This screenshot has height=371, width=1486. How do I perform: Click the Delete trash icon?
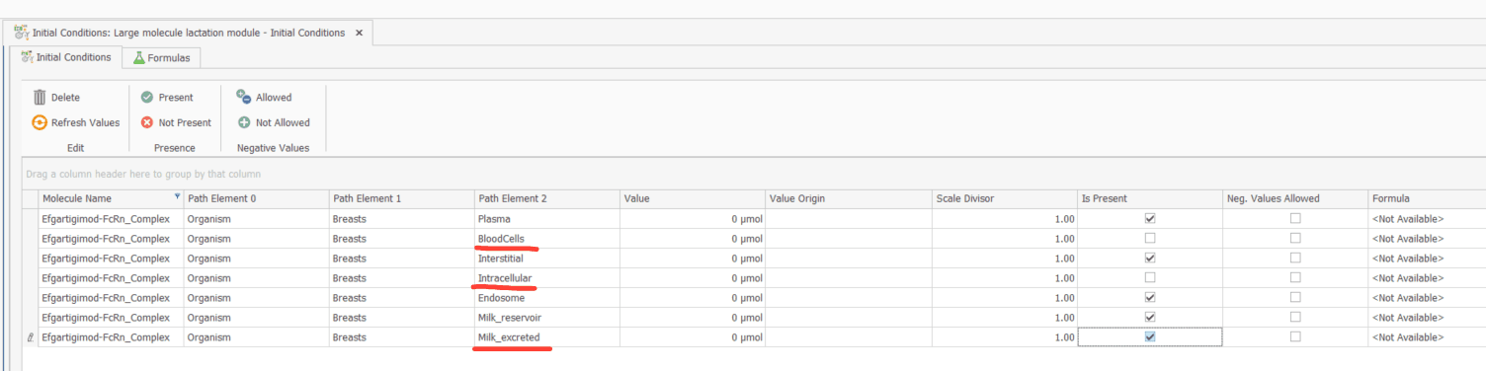click(40, 98)
